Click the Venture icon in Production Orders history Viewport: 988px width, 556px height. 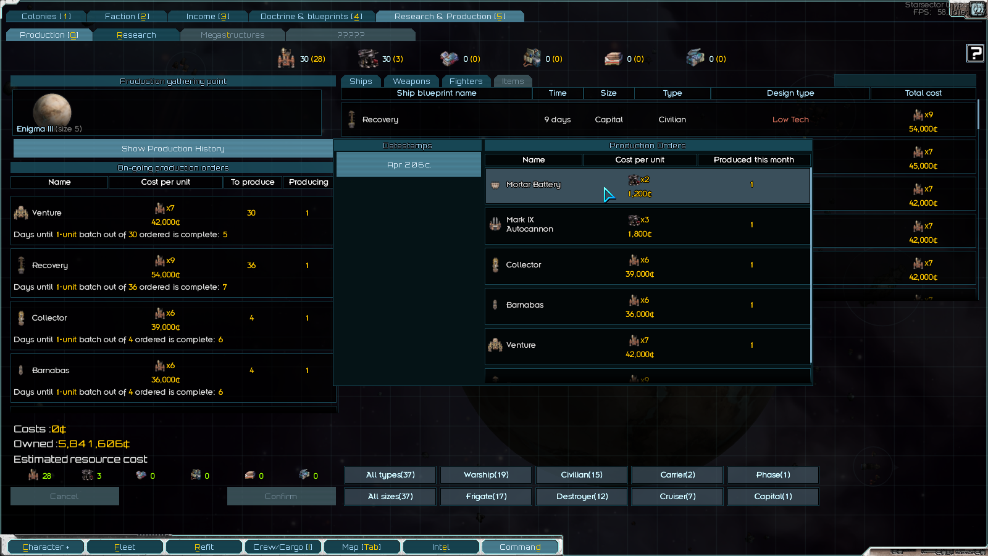tap(495, 345)
